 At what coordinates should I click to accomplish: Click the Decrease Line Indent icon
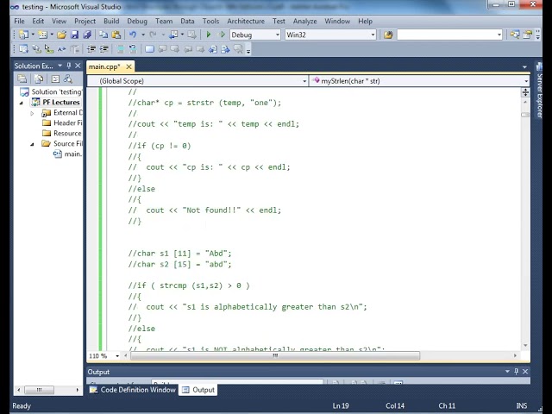click(91, 49)
